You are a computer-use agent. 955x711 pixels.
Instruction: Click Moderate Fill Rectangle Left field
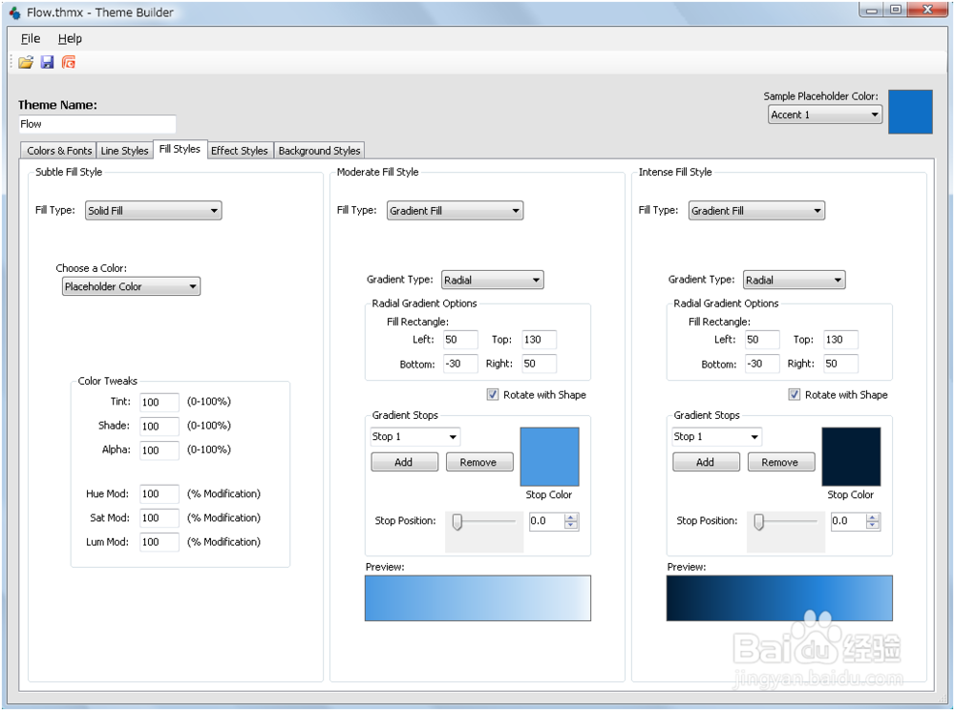tap(460, 340)
